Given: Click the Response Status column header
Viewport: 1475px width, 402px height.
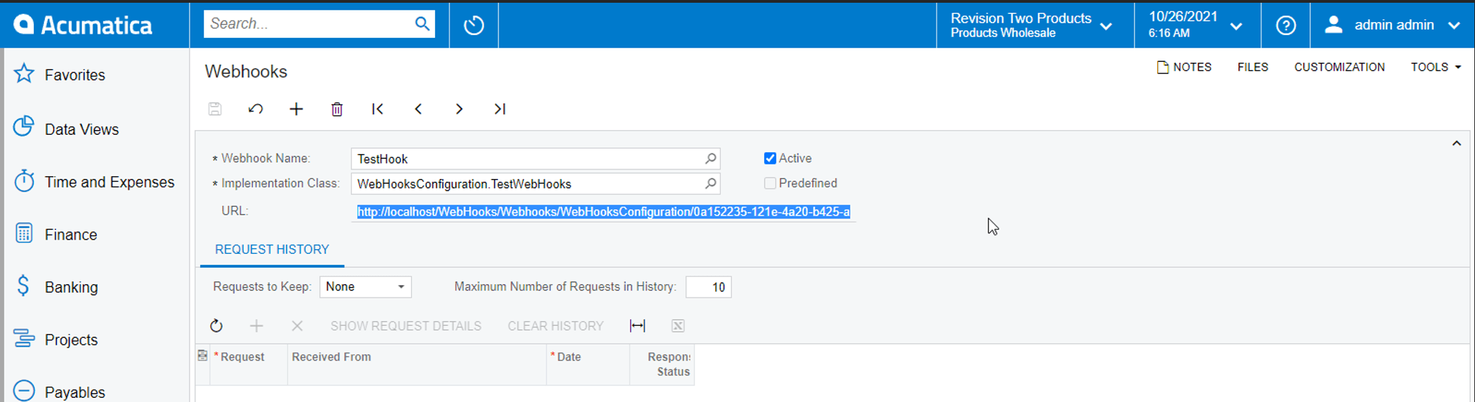Looking at the screenshot, I should pos(661,364).
